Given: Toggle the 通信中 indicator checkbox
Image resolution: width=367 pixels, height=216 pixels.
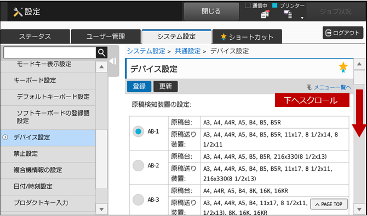Looking at the screenshot, I should pos(248,5).
